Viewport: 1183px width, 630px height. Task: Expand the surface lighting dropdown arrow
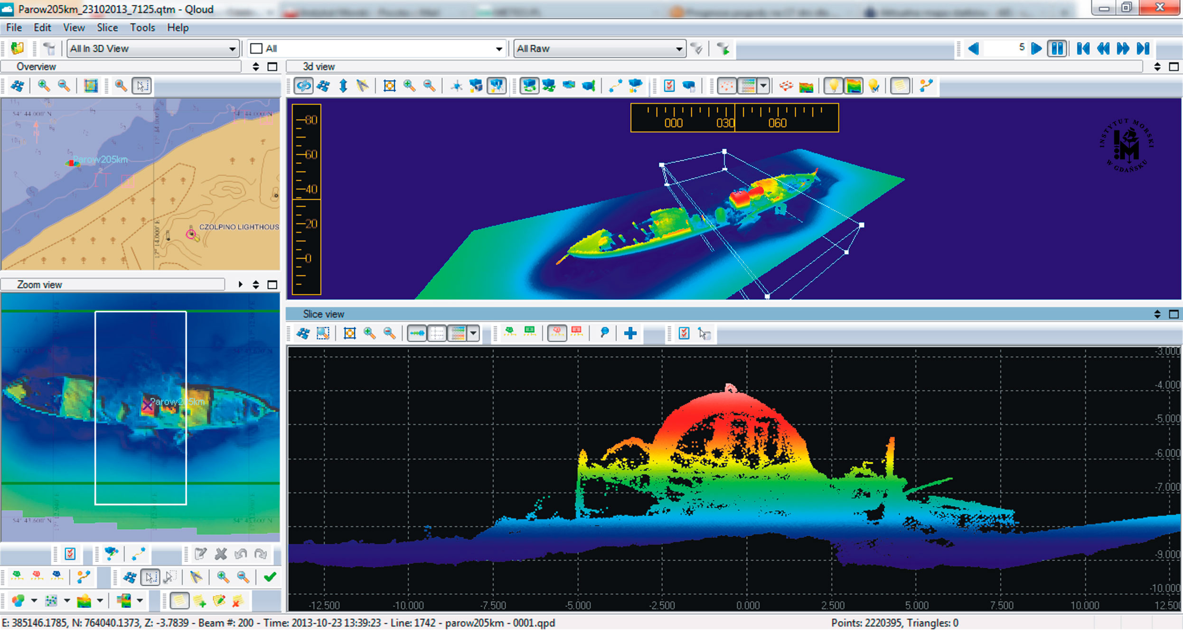[x=100, y=601]
